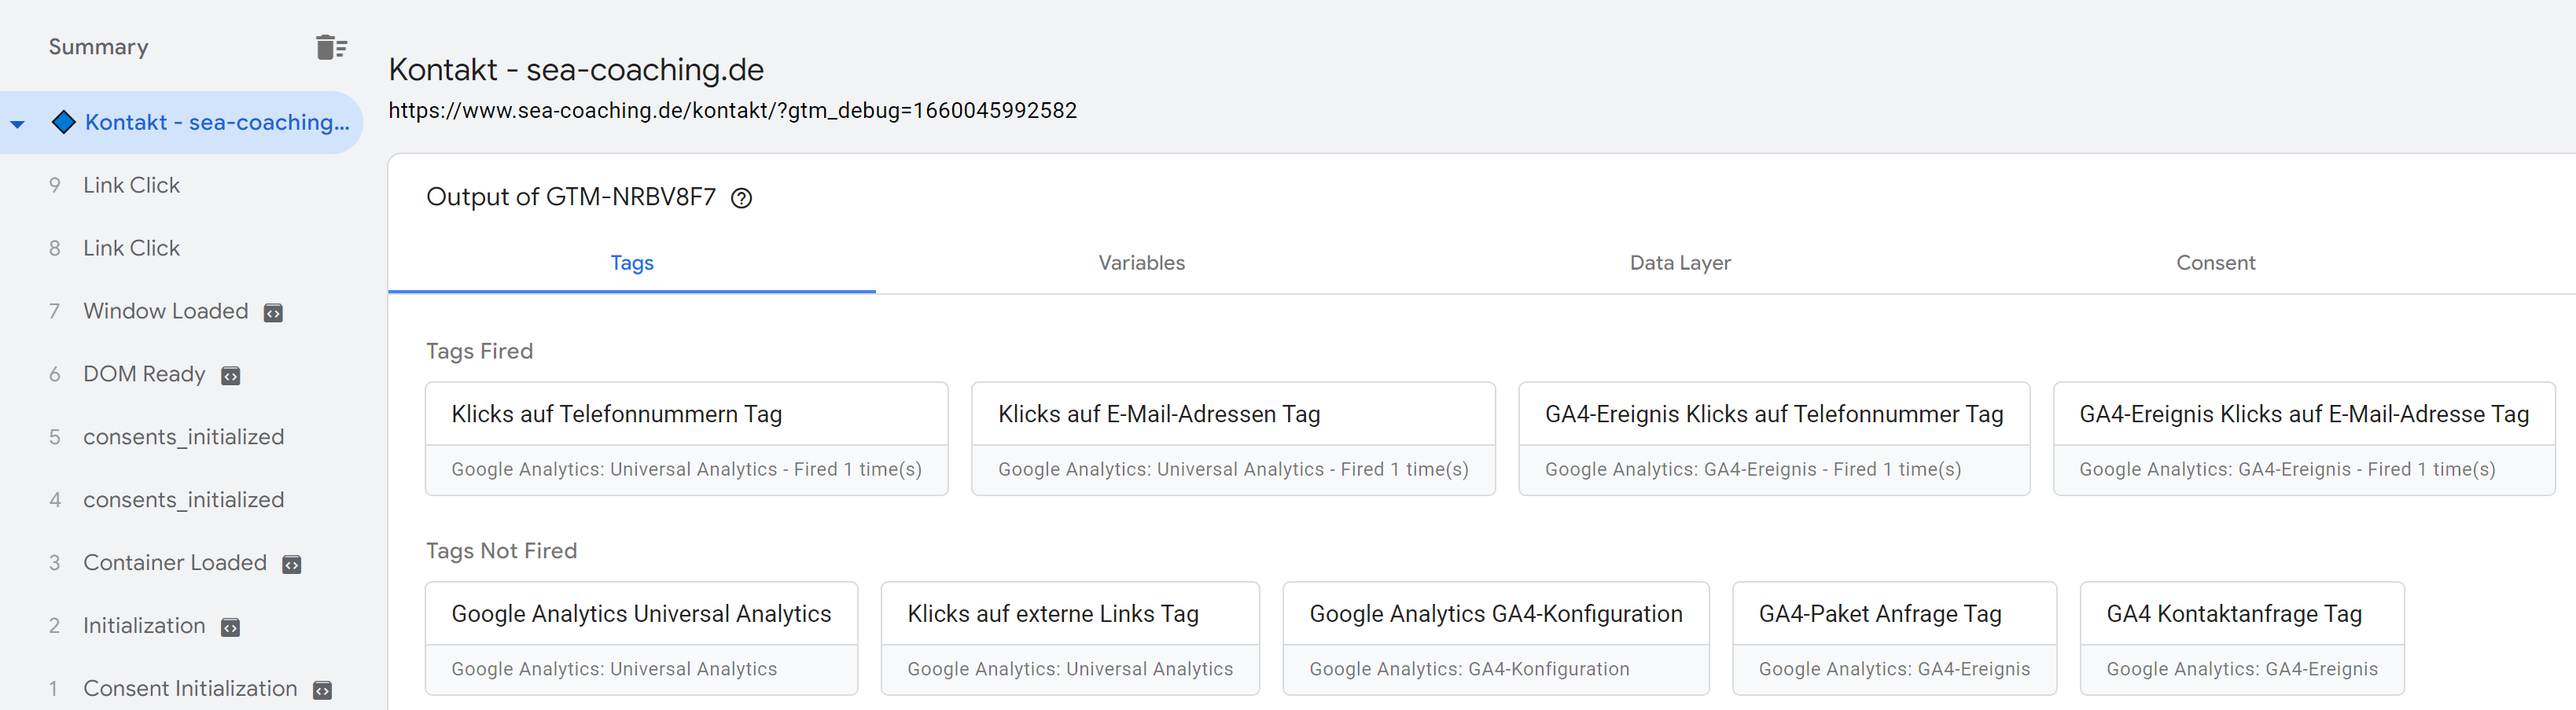Open the Consent tab

[2215, 263]
